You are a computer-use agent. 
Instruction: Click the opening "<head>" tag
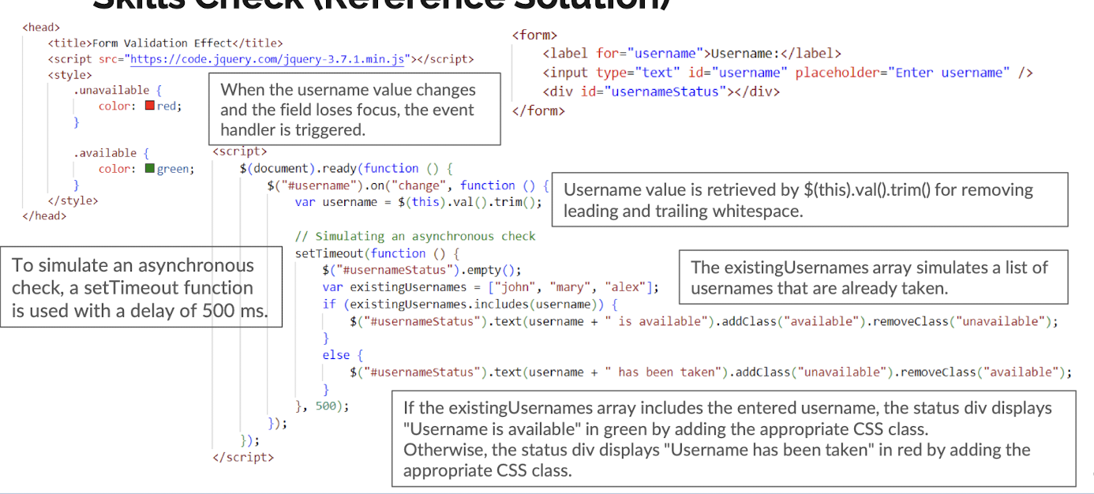click(41, 28)
